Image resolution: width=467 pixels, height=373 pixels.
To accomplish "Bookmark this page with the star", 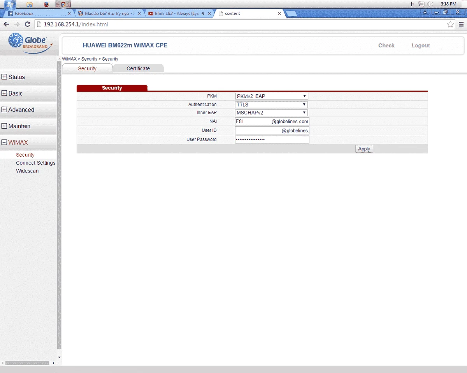I will [x=450, y=24].
